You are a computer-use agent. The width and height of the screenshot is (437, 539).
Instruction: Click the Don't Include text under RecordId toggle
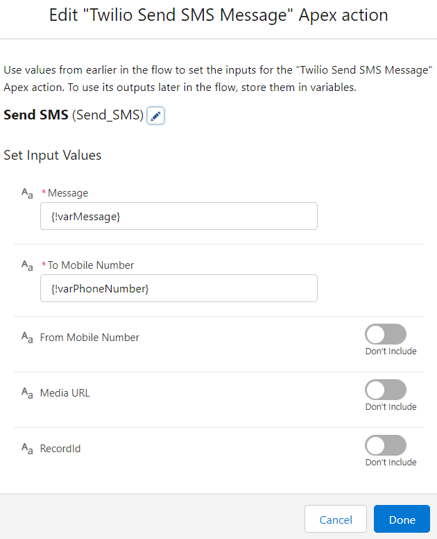tap(391, 463)
